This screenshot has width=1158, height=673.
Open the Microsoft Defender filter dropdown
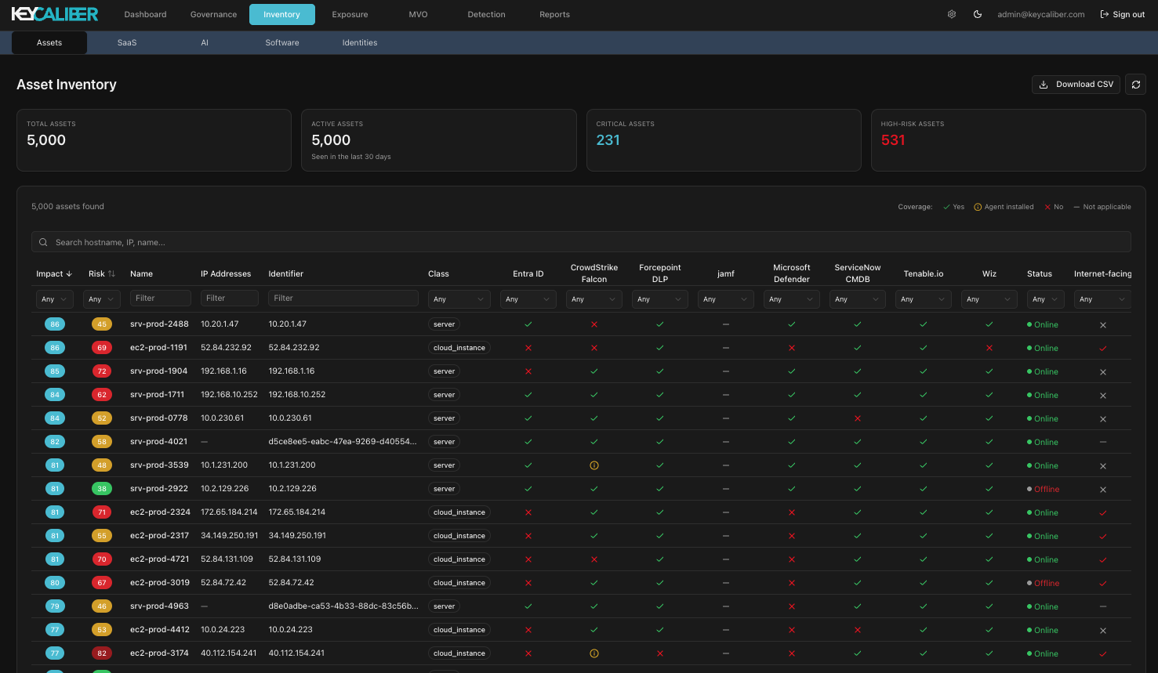tap(792, 299)
